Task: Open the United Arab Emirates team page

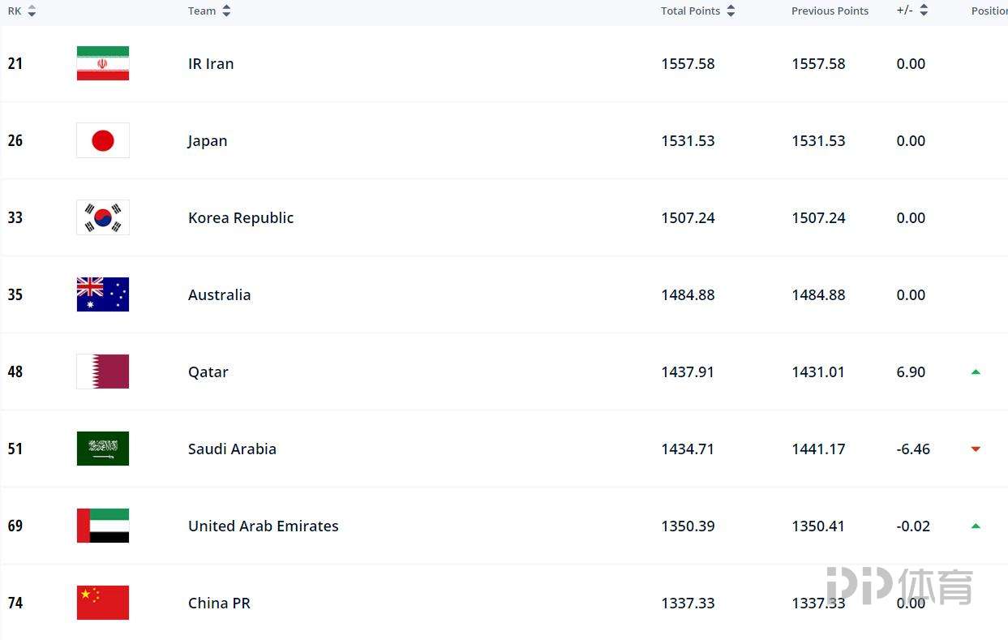Action: click(x=263, y=526)
